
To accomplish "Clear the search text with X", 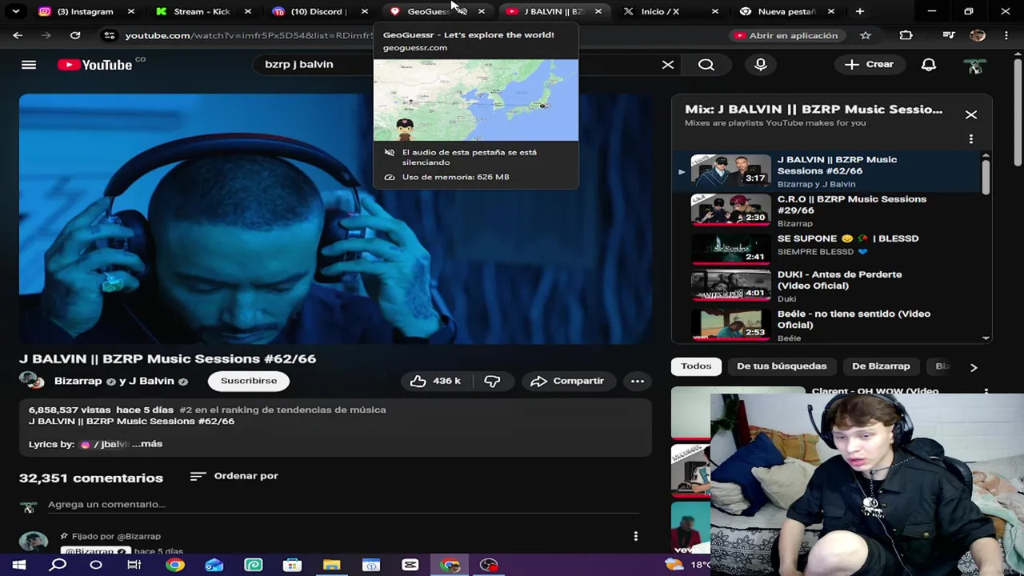I will 668,65.
